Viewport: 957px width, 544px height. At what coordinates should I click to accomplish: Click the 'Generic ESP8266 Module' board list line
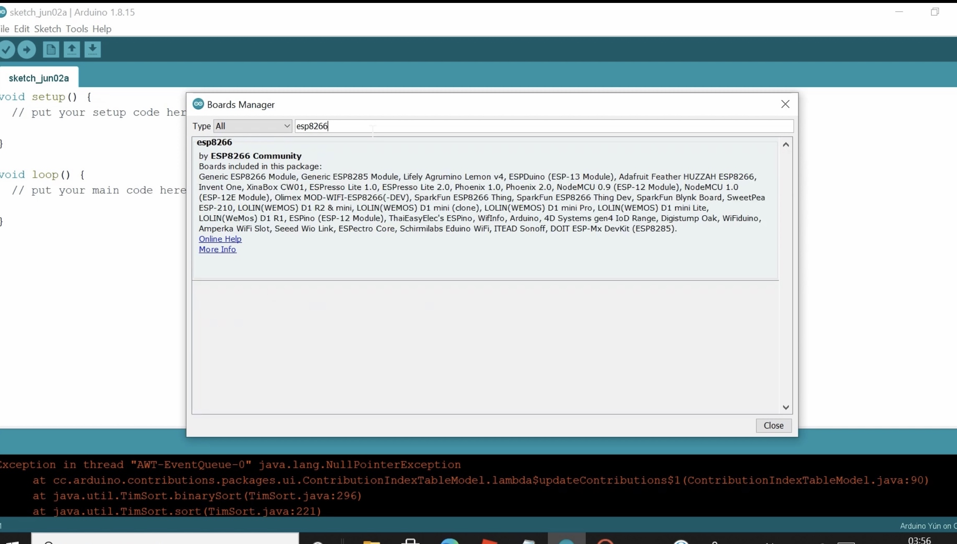(x=478, y=177)
